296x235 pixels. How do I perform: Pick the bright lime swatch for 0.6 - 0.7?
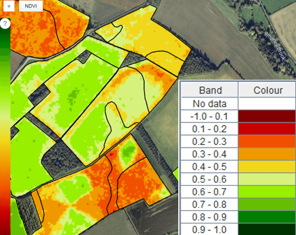tap(267, 192)
